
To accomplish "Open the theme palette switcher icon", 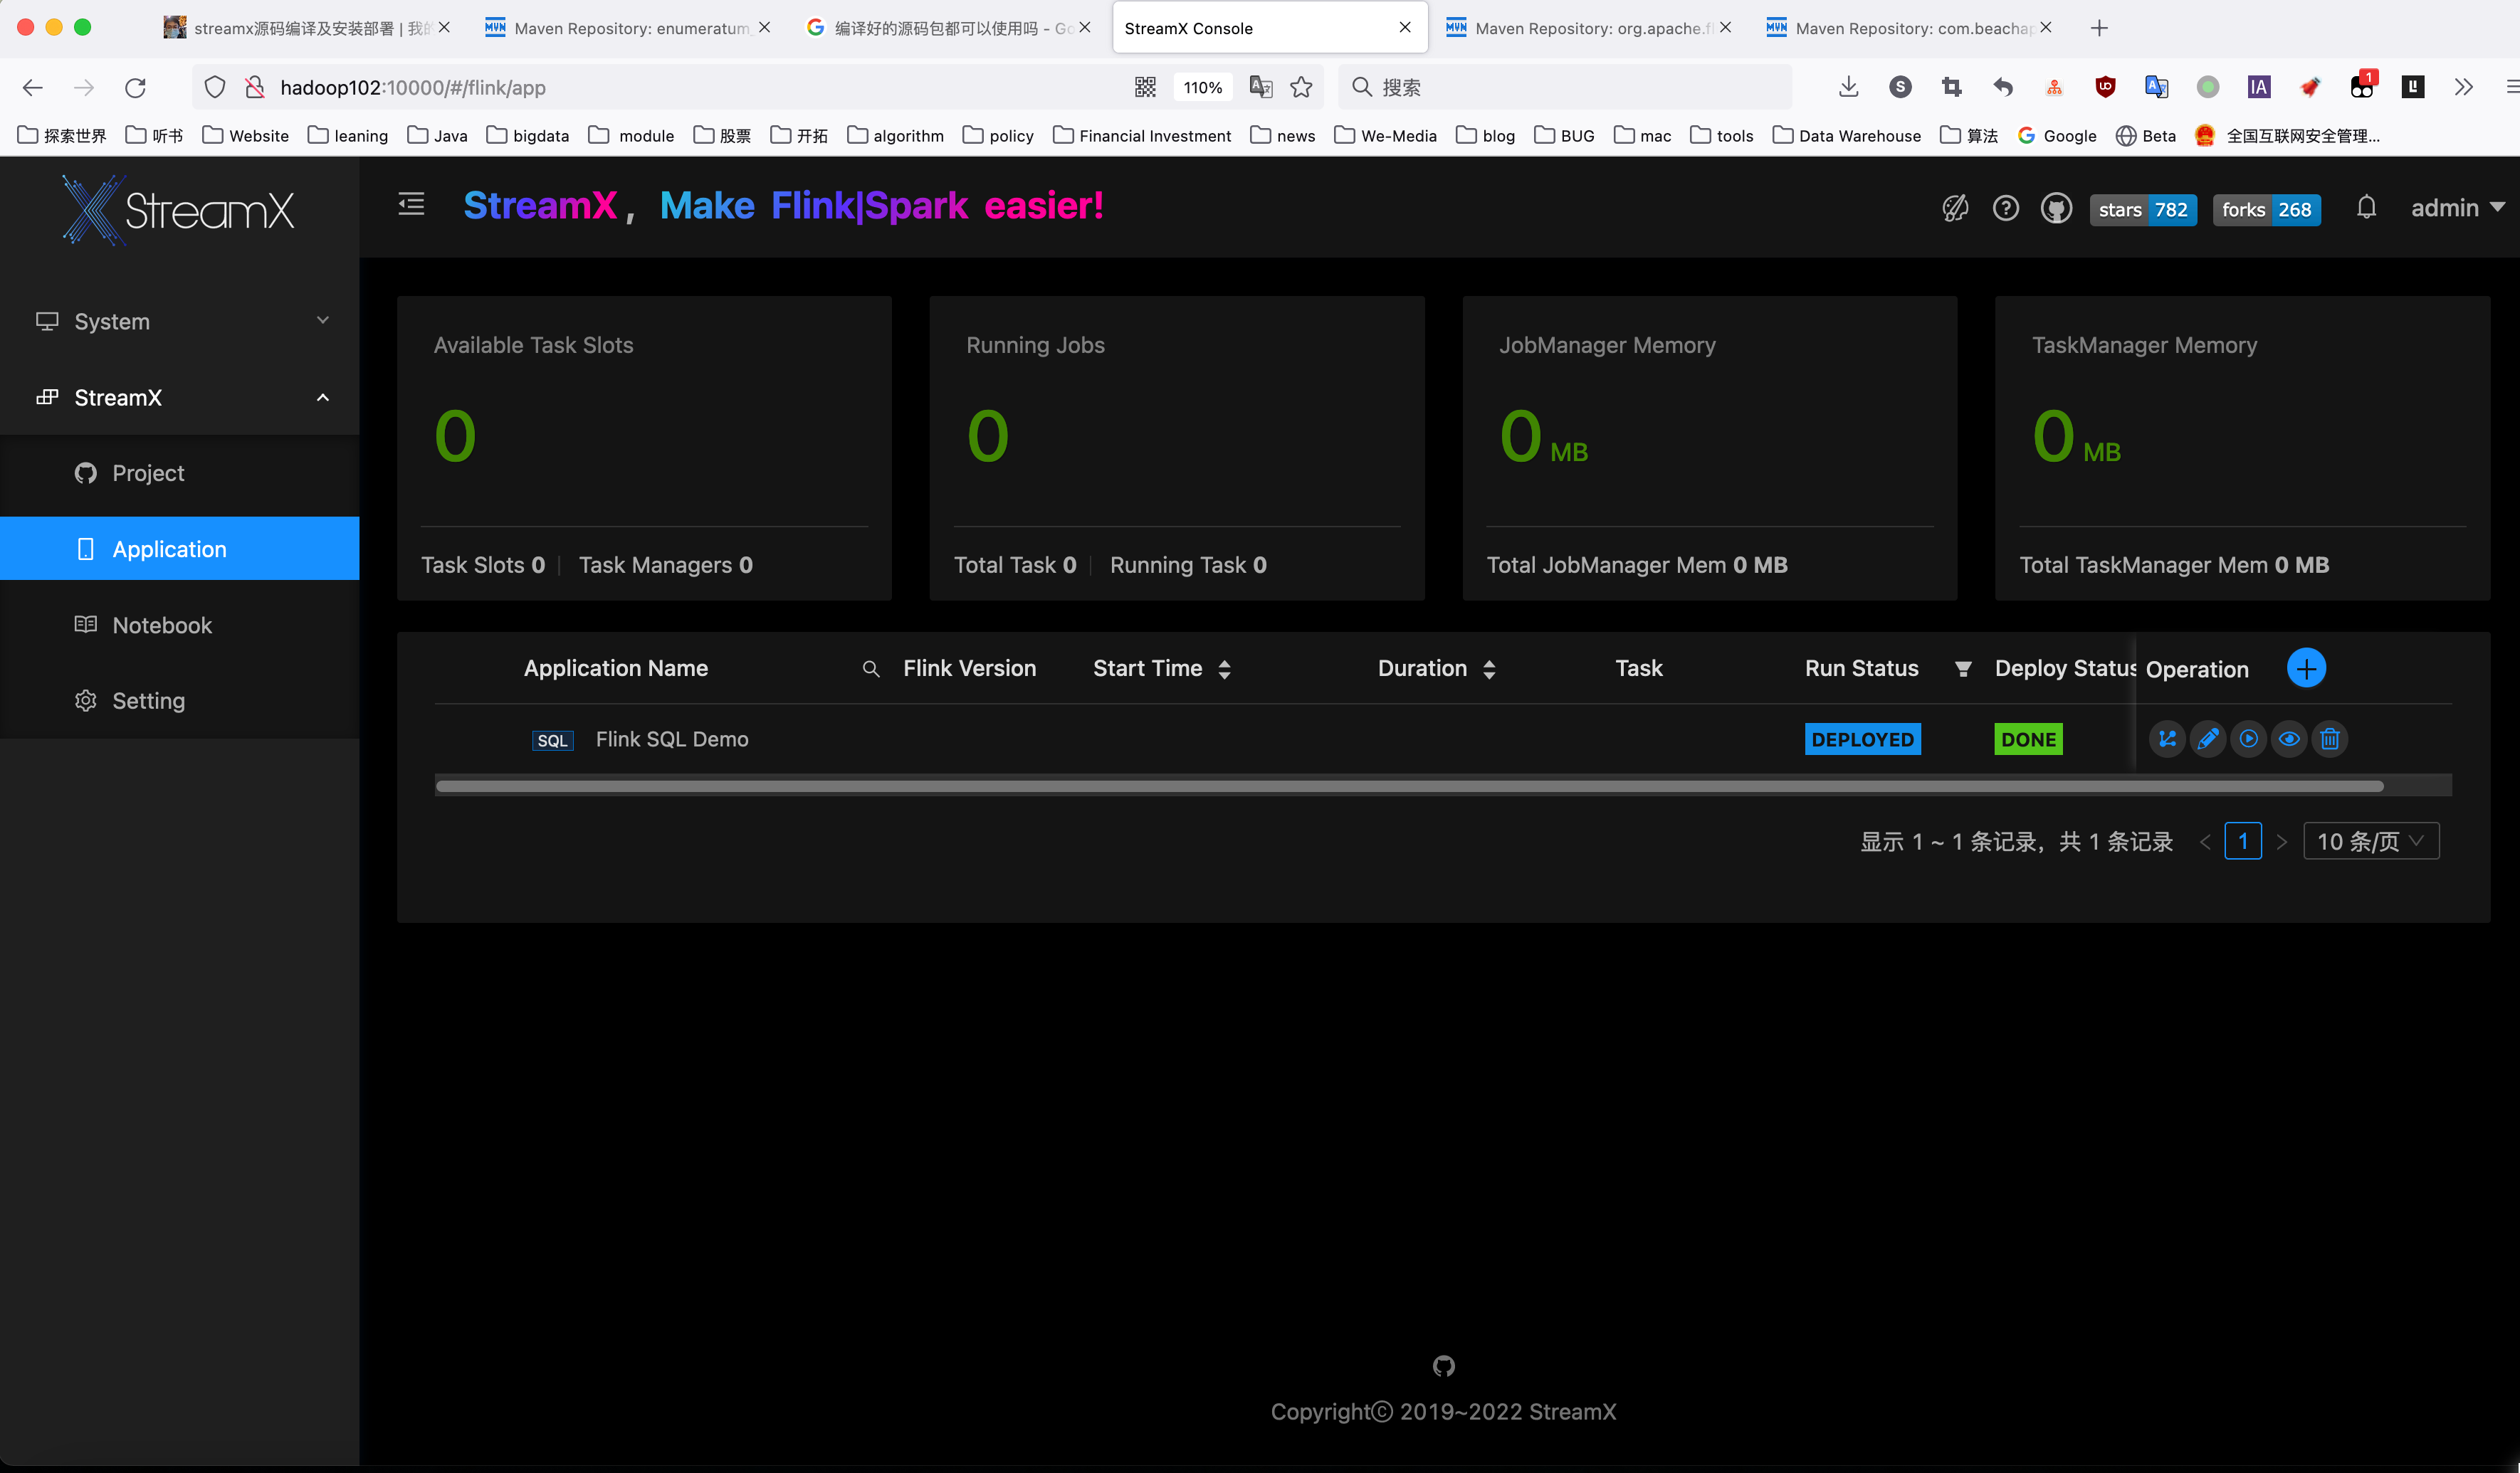I will point(1955,208).
